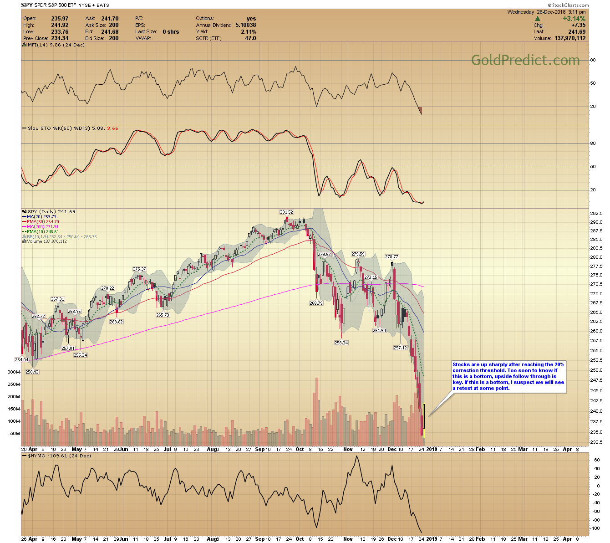Click the "NYSE + BATS" exchange label
This screenshot has width=610, height=543.
94,5
